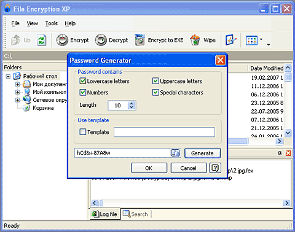This screenshot has height=232, width=295.
Task: Toggle the Lowercase letters checkbox
Action: pyautogui.click(x=83, y=81)
